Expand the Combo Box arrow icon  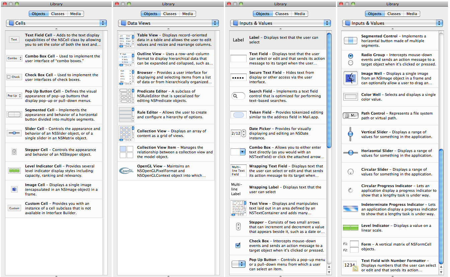coord(243,152)
